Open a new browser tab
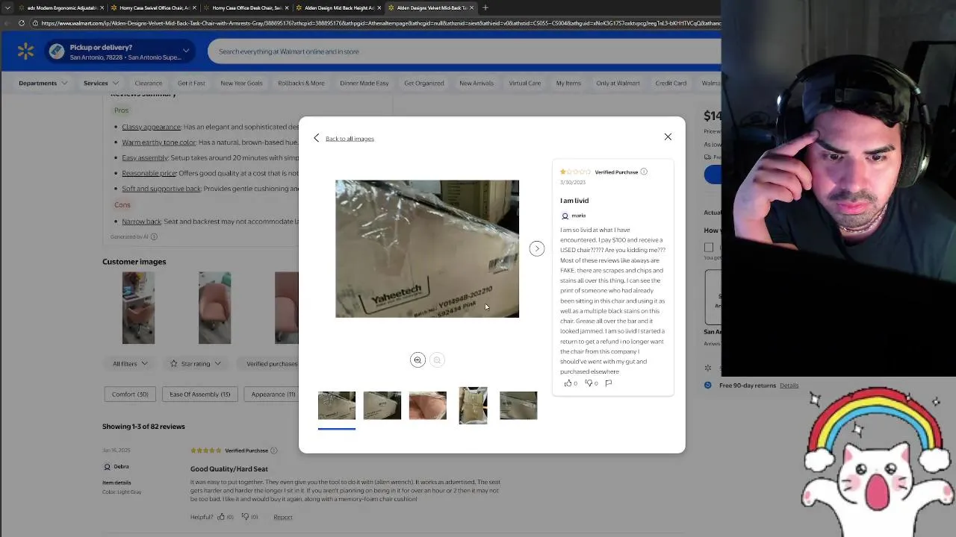 coord(485,7)
